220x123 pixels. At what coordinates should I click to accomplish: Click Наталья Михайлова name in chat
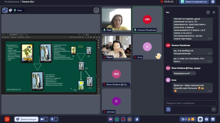[181, 45]
